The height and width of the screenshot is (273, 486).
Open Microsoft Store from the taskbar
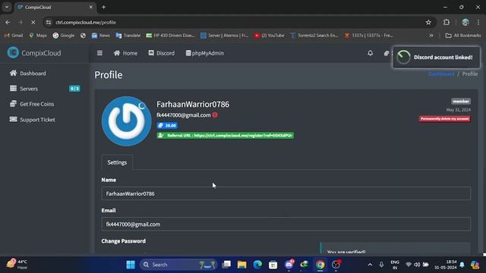273,265
